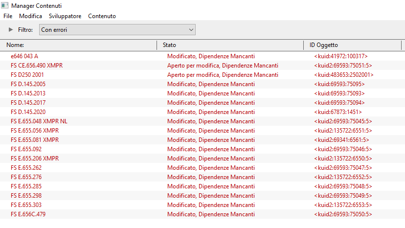Select the row FS E.655.056 XMPR
405x228 pixels.
[202, 131]
